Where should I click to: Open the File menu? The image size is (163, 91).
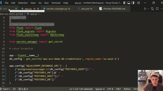tap(6, 3)
